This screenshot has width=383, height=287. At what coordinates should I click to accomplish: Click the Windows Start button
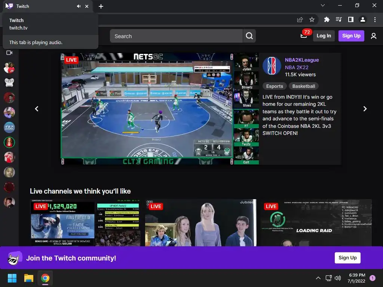12,278
